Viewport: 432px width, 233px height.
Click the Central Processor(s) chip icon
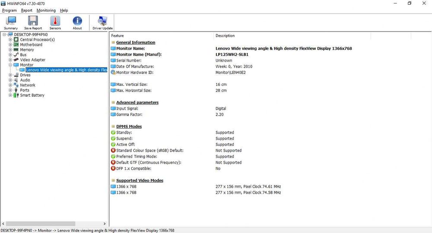(16, 40)
